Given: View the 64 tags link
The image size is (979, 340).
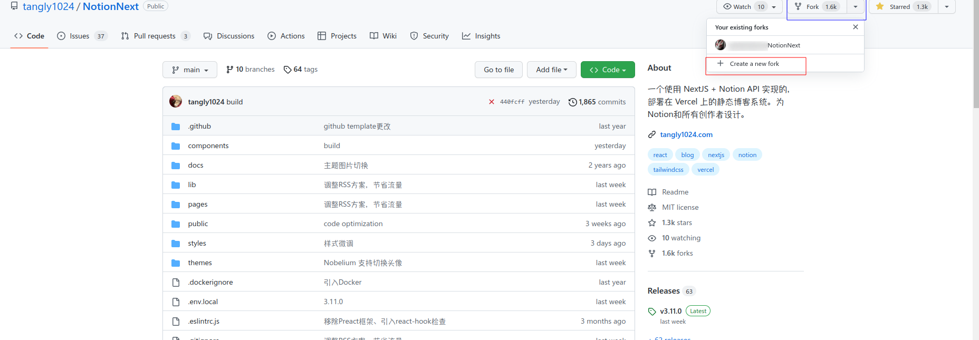Looking at the screenshot, I should (x=300, y=70).
